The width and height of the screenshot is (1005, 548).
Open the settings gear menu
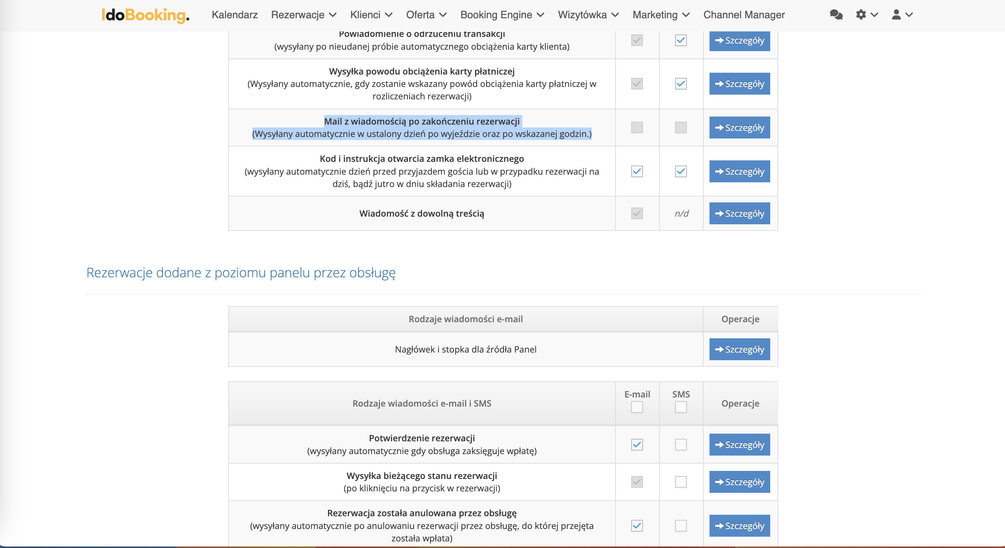[861, 15]
